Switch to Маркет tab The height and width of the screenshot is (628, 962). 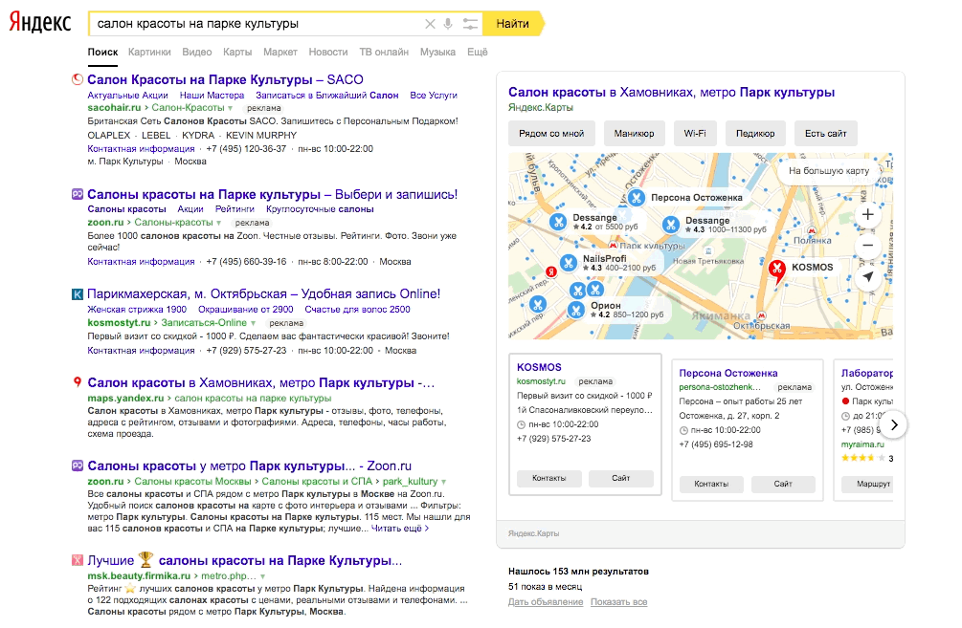point(280,52)
